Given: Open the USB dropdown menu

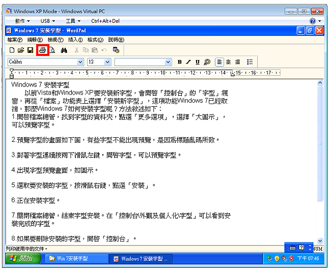Looking at the screenshot, I should (x=48, y=21).
